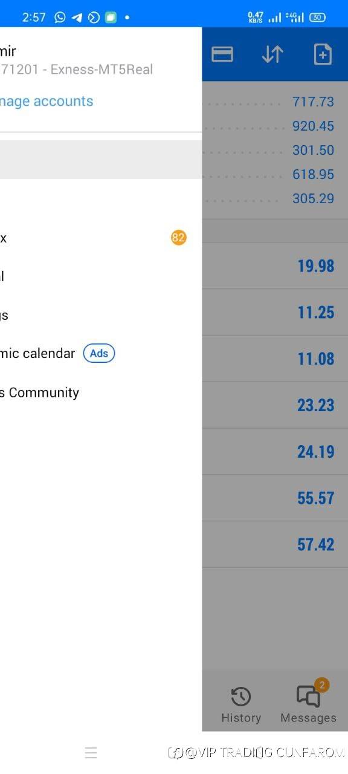Tap the orange Messages notification badge
Screen dimensions: 348x774
[322, 685]
